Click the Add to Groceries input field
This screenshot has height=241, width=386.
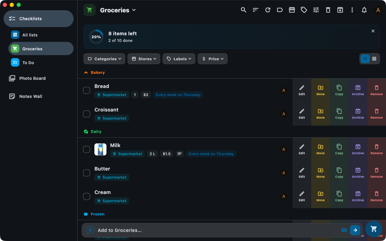point(217,230)
